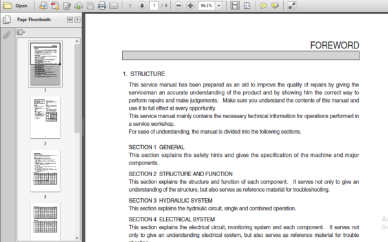The height and width of the screenshot is (242, 388).
Task: Send file by email envelope icon
Action: (114, 5)
